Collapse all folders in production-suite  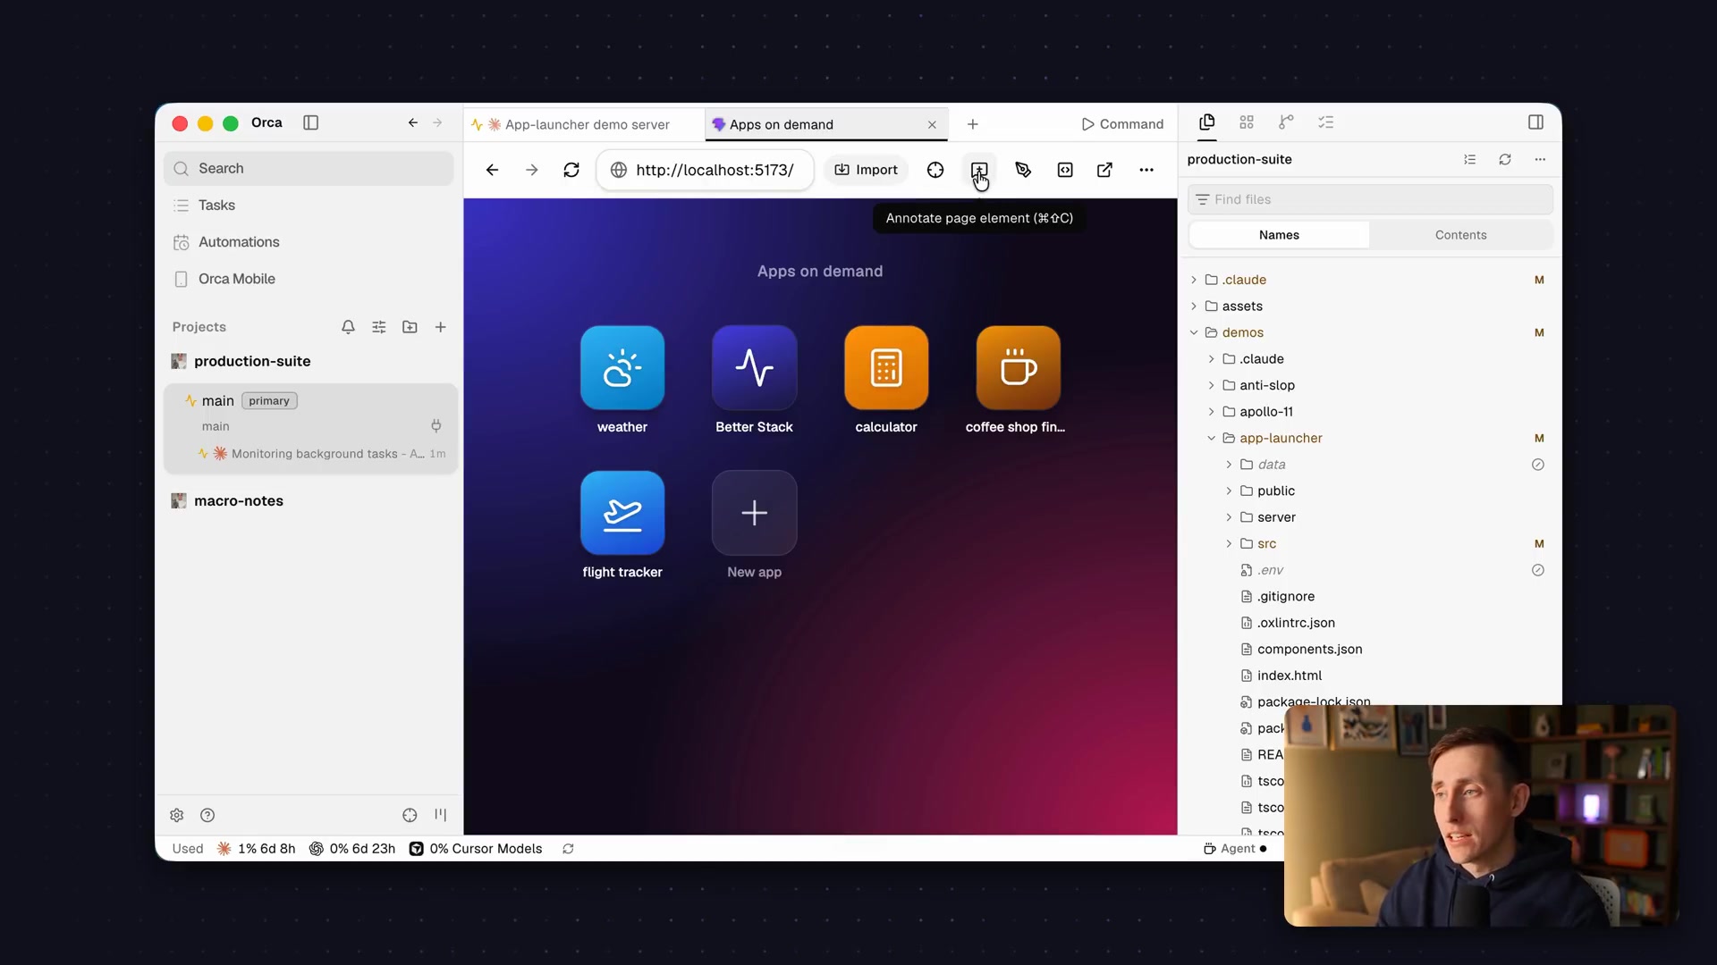pos(1470,159)
